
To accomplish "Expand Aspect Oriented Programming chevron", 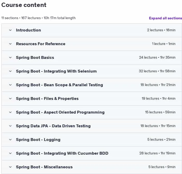I will 10,112.
